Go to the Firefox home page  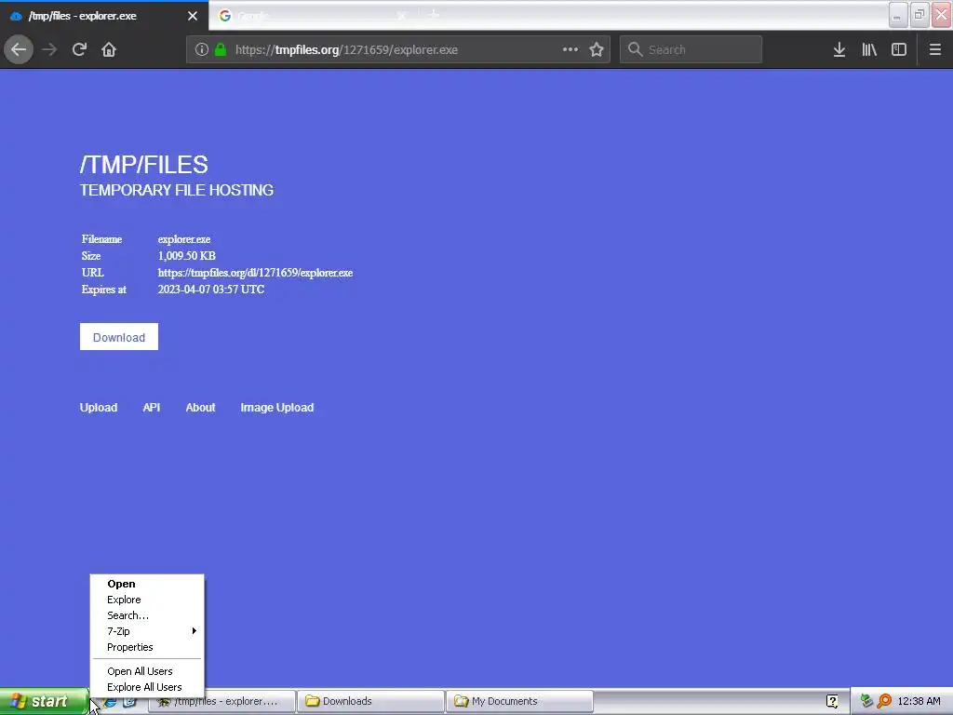point(109,49)
